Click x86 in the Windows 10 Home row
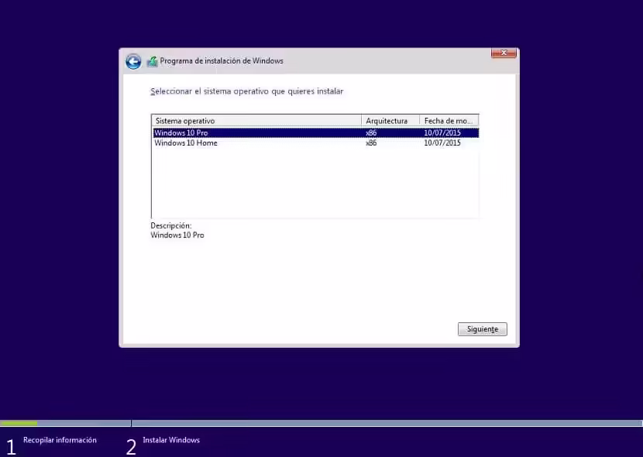 pos(371,143)
